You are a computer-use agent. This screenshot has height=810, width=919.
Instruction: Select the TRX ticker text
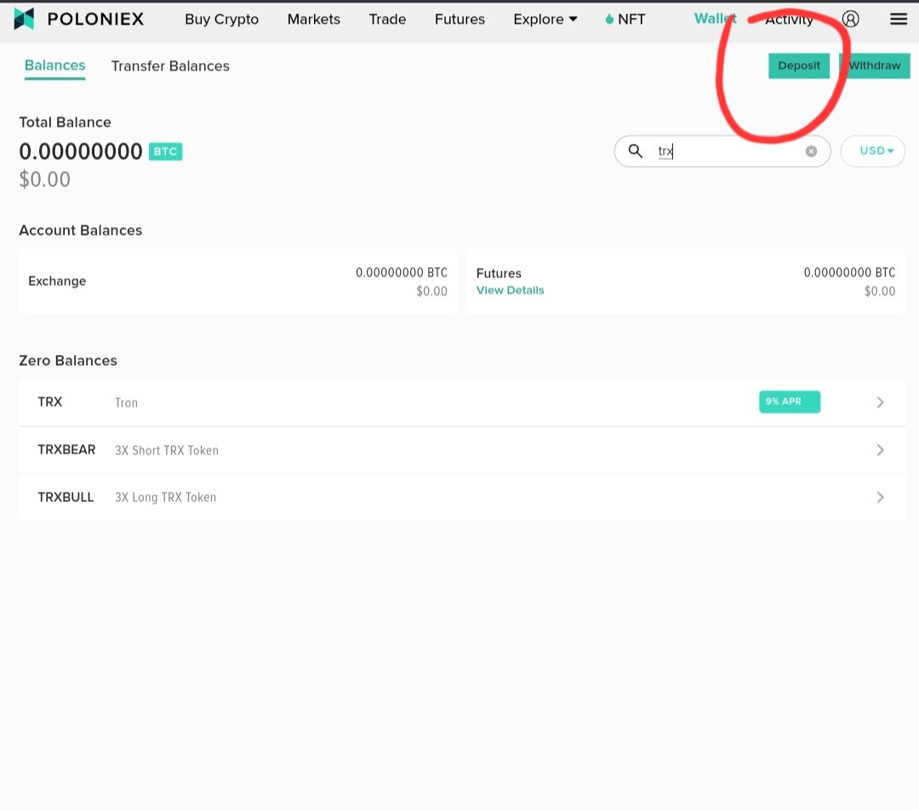50,402
